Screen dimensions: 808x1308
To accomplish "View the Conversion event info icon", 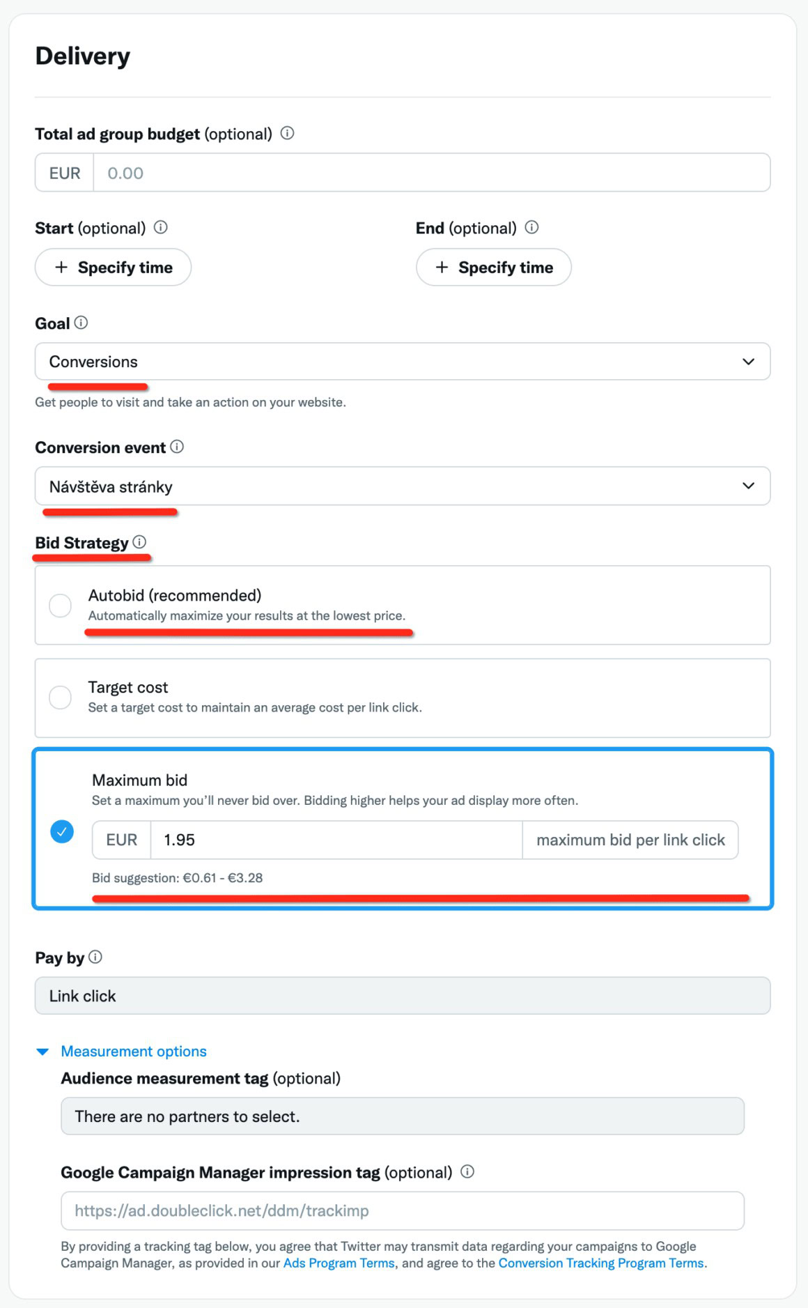I will coord(178,447).
